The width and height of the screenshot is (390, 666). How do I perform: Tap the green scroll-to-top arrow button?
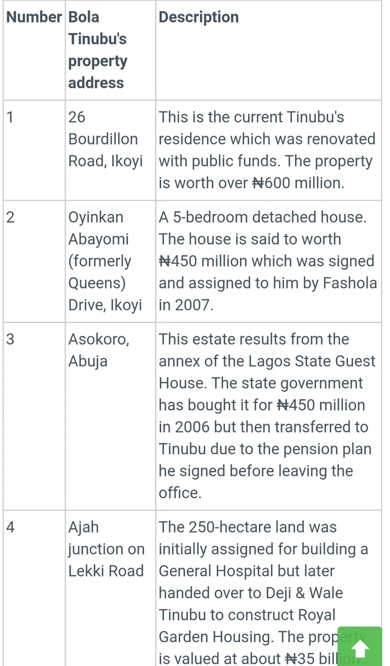pyautogui.click(x=359, y=647)
